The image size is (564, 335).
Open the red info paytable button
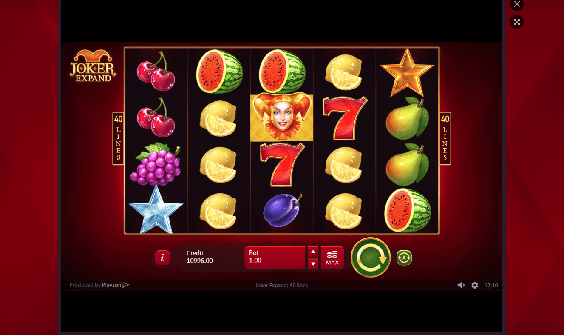162,258
